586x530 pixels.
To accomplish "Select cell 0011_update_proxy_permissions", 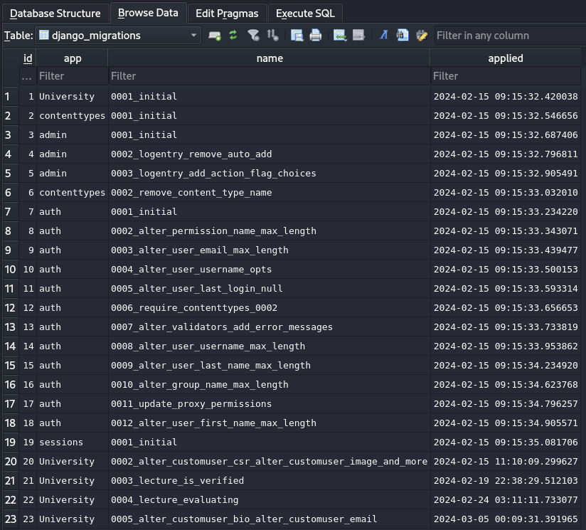I will pos(270,404).
